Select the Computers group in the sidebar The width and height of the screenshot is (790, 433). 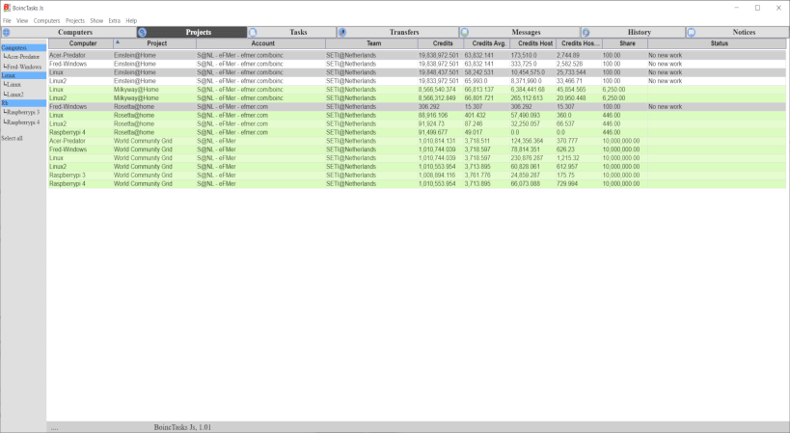(24, 48)
